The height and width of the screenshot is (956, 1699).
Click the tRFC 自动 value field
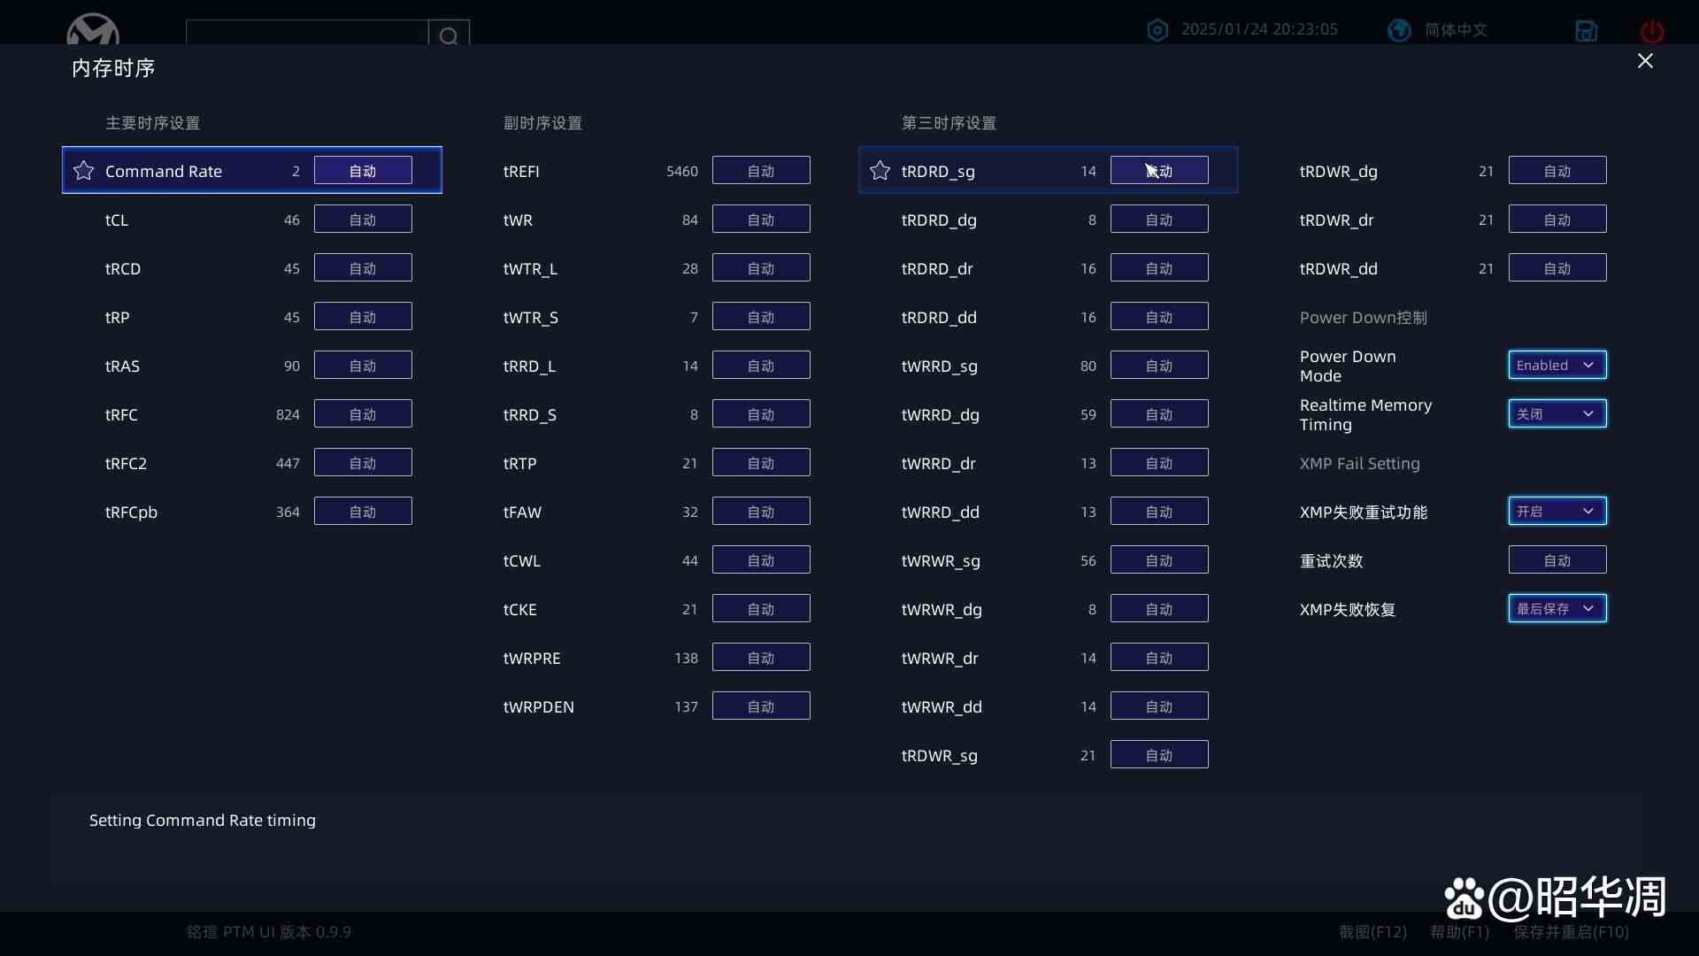[363, 414]
